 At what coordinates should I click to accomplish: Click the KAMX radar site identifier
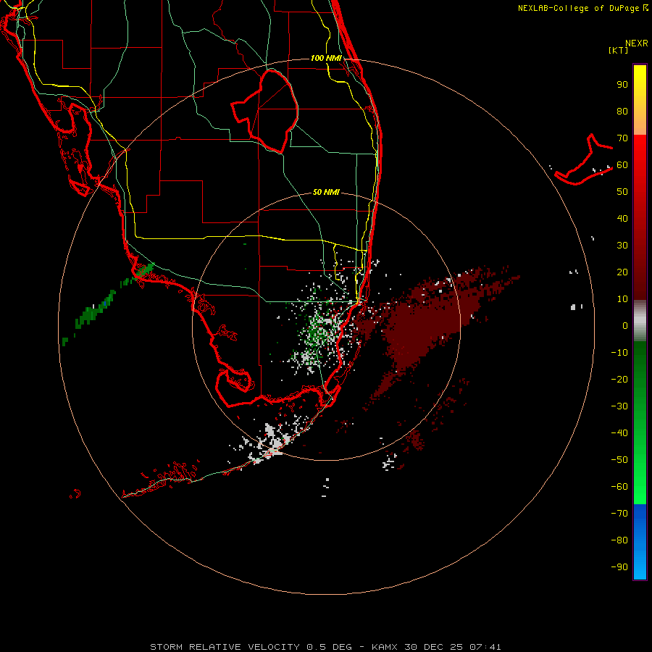(385, 647)
